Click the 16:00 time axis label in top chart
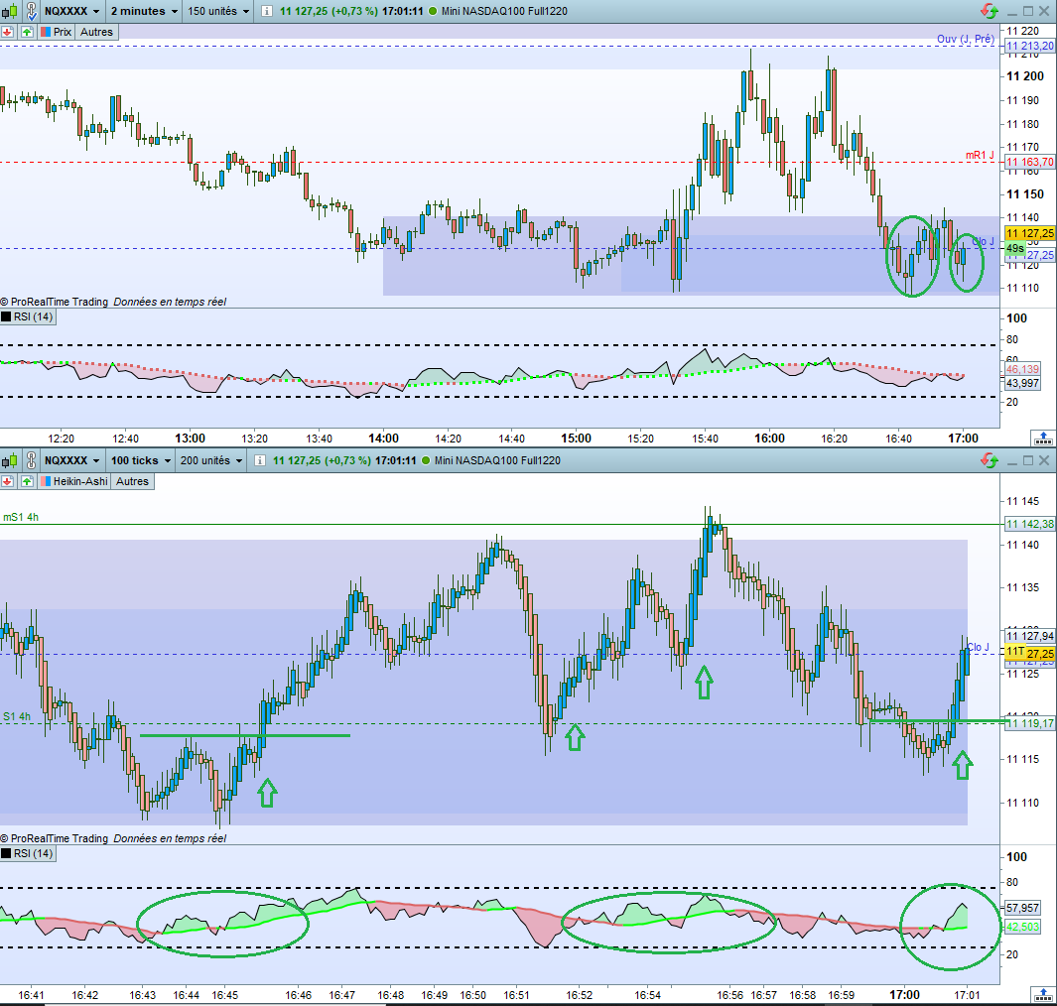 click(769, 438)
